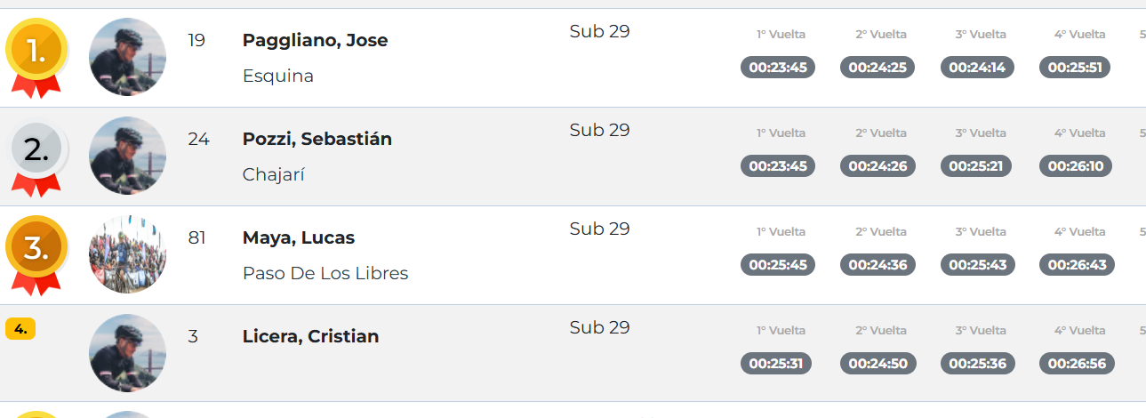Select rider name Maya, Lucas

pos(299,238)
